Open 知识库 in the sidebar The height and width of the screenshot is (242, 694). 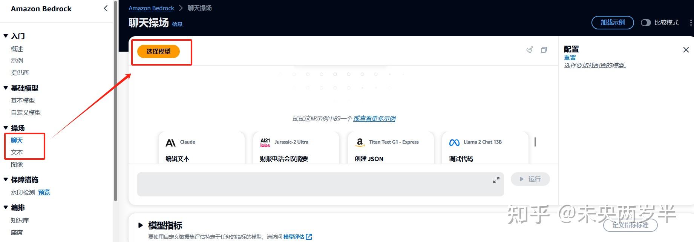[20, 220]
